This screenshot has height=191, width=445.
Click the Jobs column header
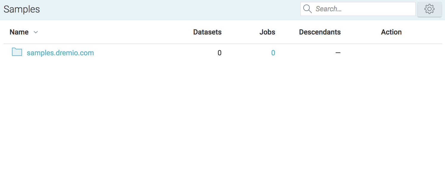pos(267,32)
